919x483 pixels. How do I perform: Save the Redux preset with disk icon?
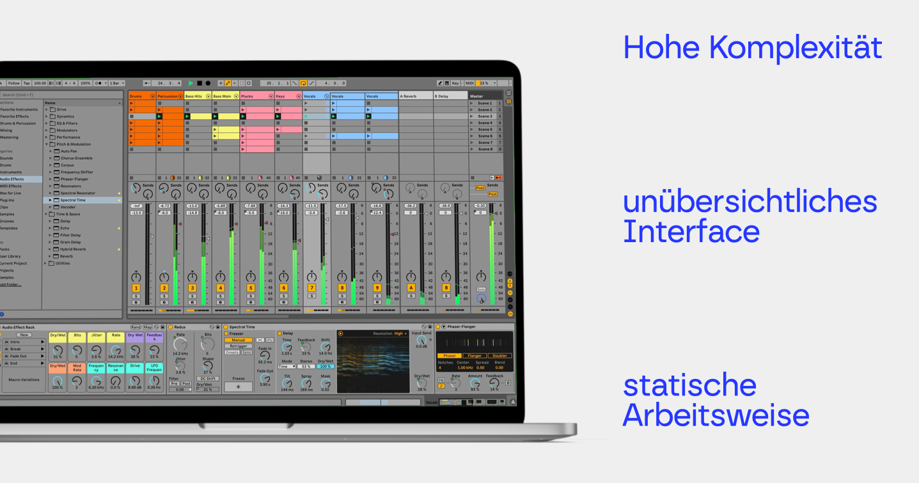218,327
